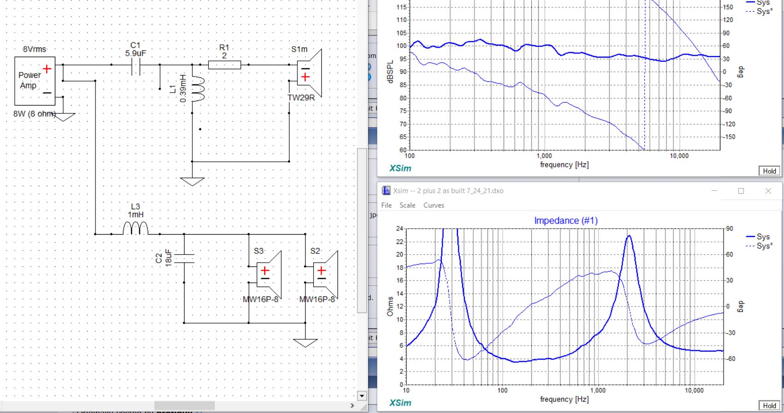Click the 5.9uF value of C1
Image resolution: width=784 pixels, height=413 pixels.
[136, 53]
